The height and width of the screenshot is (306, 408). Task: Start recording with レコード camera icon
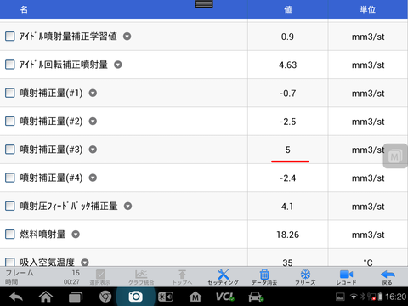346,277
